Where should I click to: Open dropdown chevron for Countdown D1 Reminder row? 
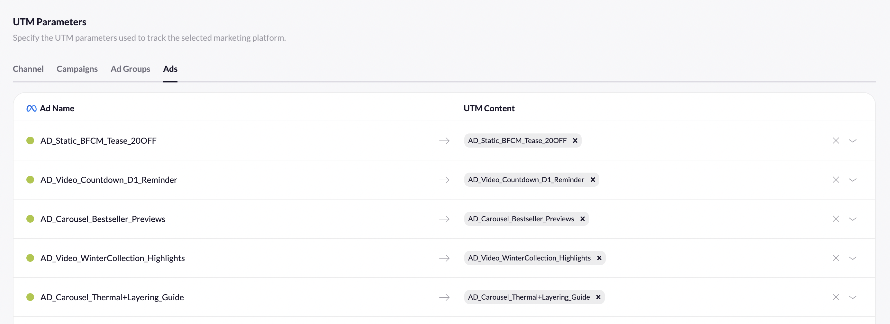coord(852,180)
